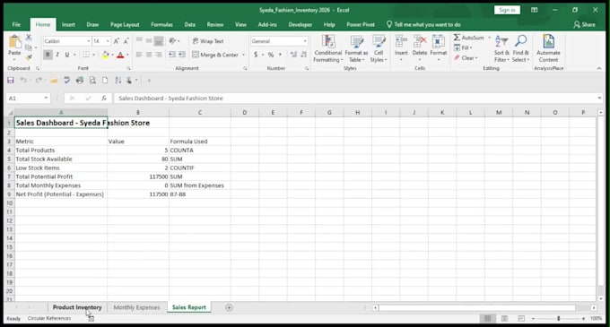Toggle Wrap Text
Screen dimensions: 610x327
(x=208, y=41)
